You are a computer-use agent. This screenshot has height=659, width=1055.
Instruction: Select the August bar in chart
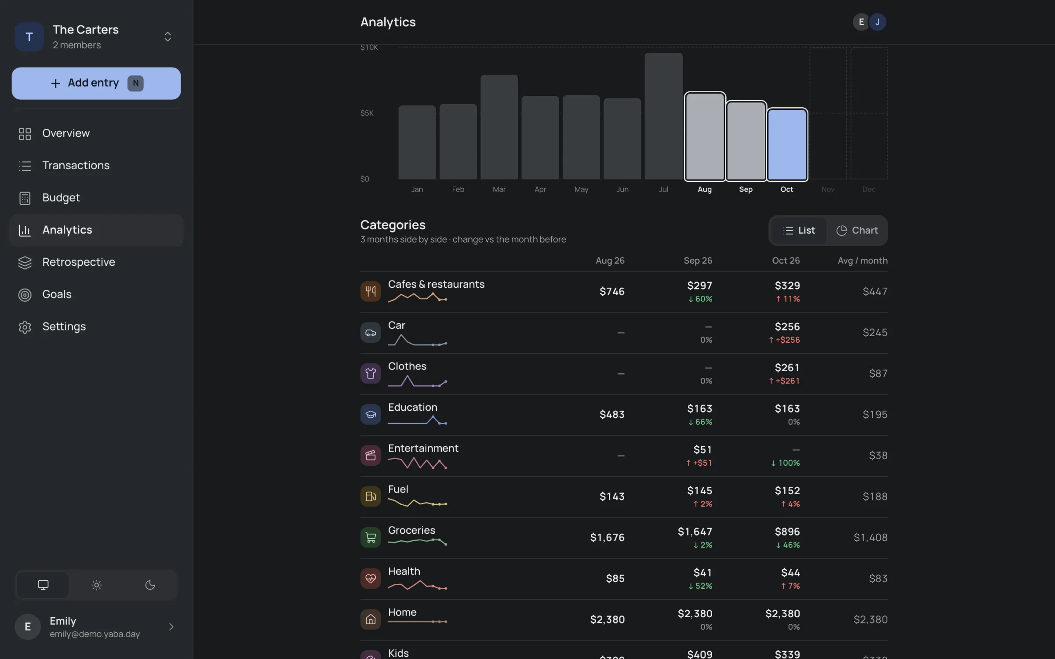705,136
